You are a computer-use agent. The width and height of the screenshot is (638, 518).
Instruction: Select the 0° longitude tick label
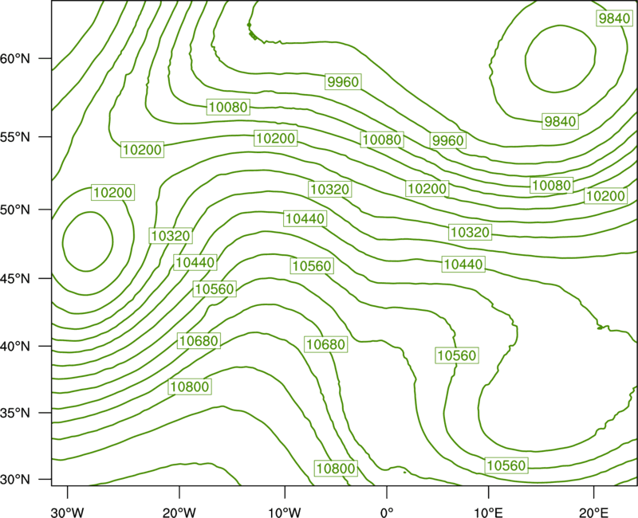tap(387, 512)
